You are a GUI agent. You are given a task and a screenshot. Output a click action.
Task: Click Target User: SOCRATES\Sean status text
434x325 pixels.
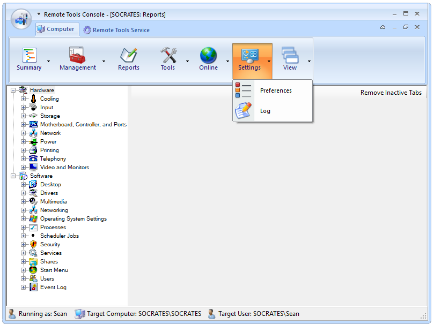click(x=259, y=314)
